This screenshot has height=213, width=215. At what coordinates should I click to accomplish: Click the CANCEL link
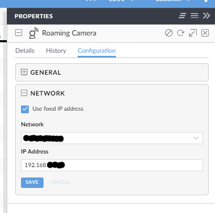[x=60, y=182]
